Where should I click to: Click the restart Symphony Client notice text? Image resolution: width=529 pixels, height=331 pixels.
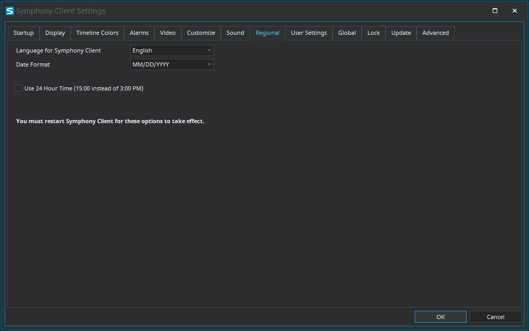coord(110,121)
